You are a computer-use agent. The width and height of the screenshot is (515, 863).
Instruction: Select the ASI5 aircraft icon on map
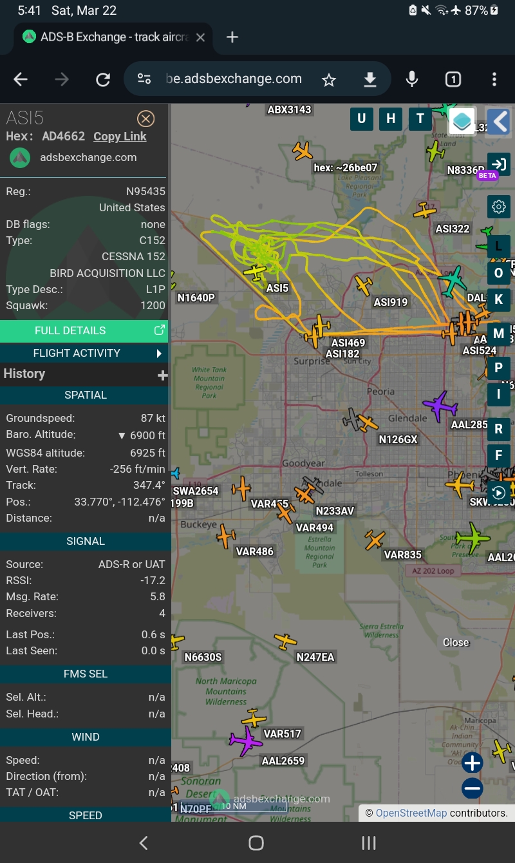pos(256,272)
